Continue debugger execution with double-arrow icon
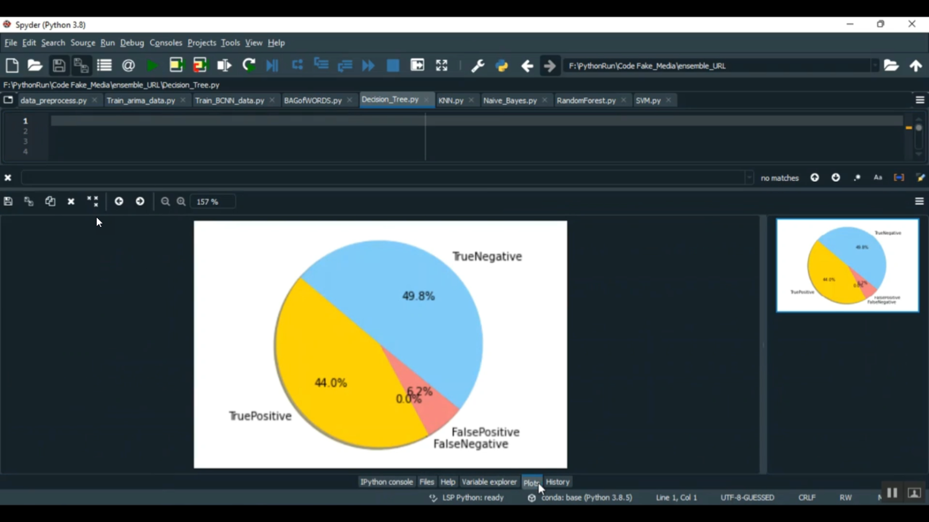 pos(369,66)
